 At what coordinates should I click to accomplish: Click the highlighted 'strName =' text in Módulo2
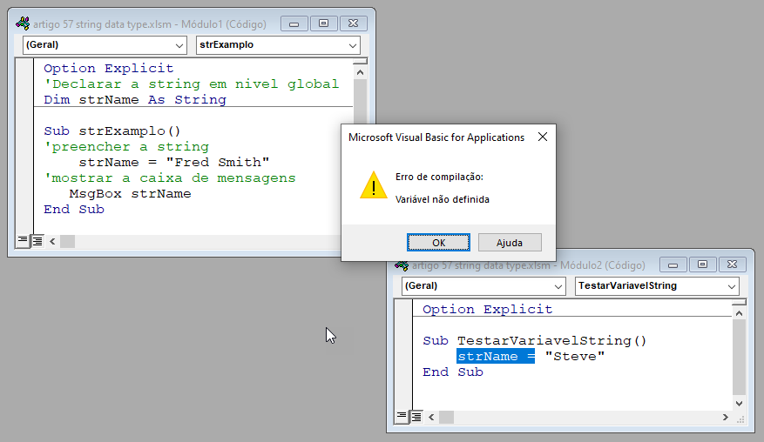pos(496,357)
